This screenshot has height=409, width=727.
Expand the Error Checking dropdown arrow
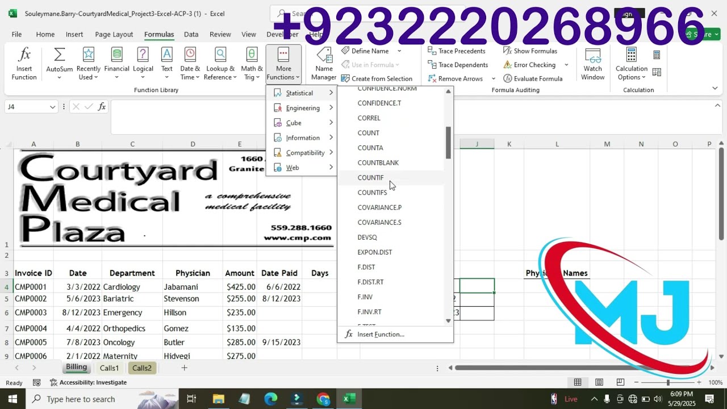[566, 65]
